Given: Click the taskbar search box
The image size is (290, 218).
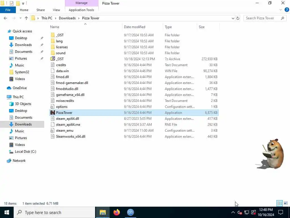Looking at the screenshot, I should 54,212.
